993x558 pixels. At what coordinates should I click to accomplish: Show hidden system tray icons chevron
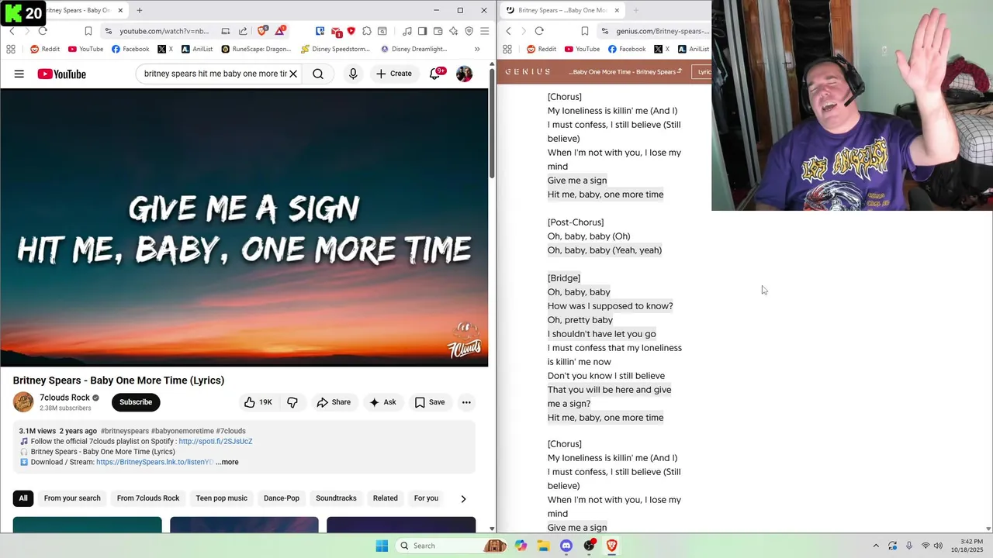coord(876,546)
